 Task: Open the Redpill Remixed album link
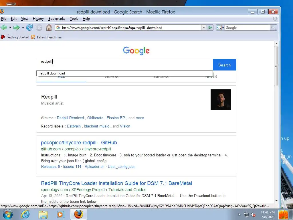tap(70, 118)
